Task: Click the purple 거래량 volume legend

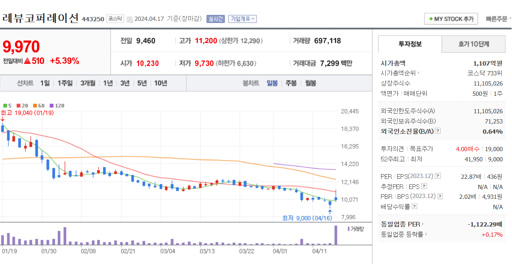Action: point(355,229)
